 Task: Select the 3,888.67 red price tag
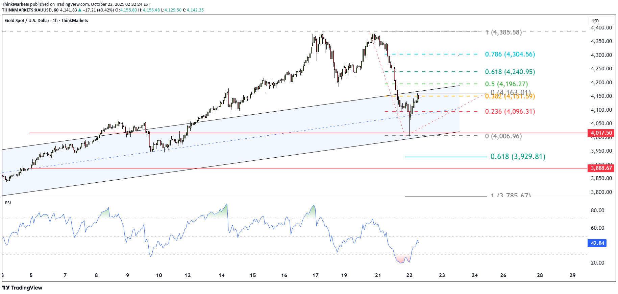(601, 168)
